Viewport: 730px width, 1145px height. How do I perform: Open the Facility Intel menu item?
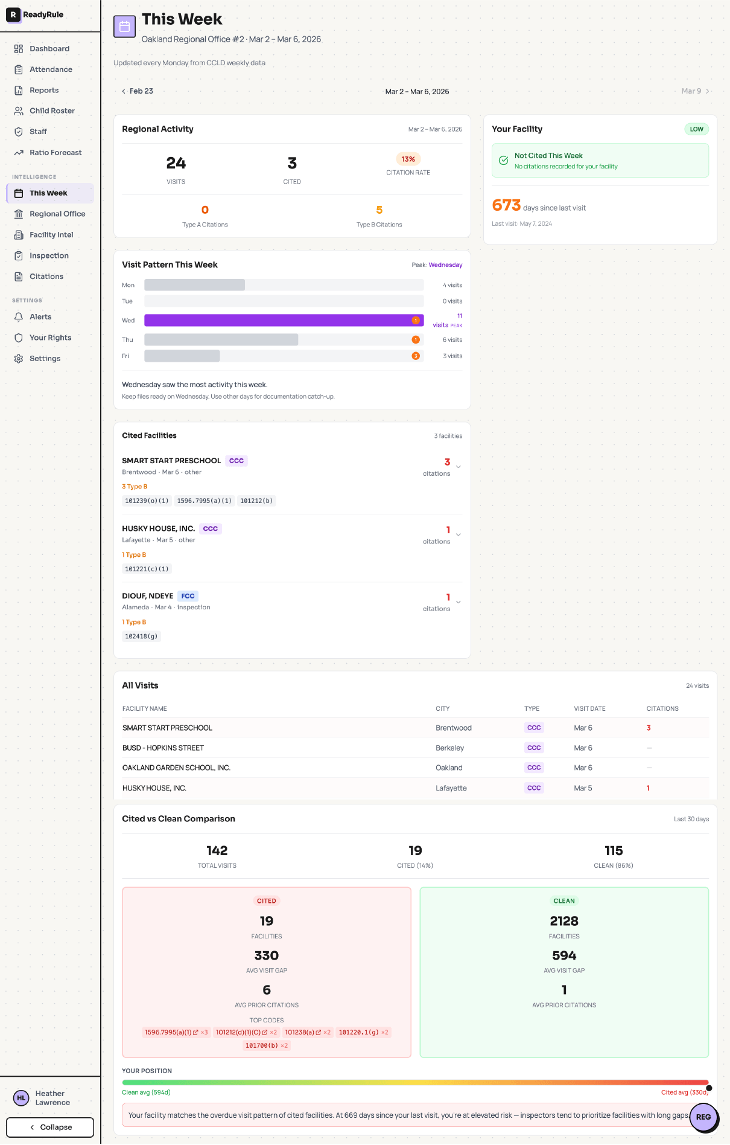tap(51, 235)
